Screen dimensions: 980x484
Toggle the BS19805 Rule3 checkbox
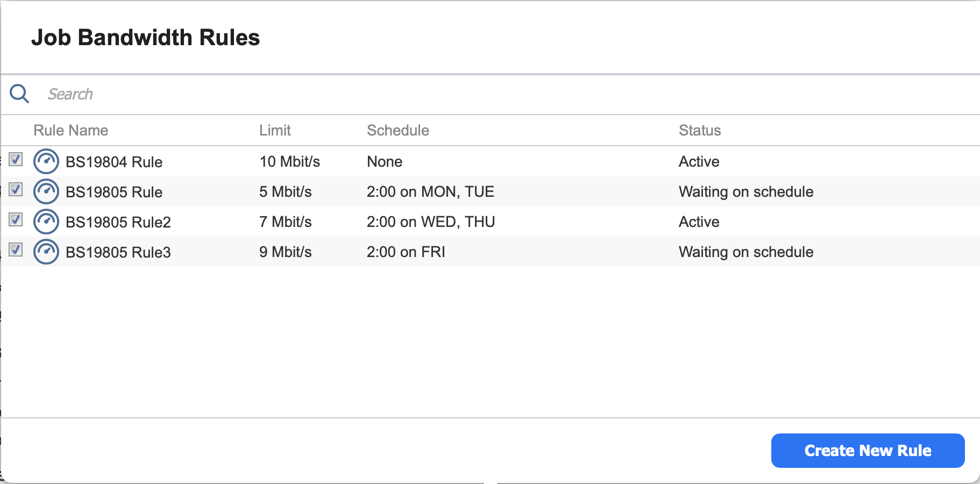pyautogui.click(x=16, y=250)
